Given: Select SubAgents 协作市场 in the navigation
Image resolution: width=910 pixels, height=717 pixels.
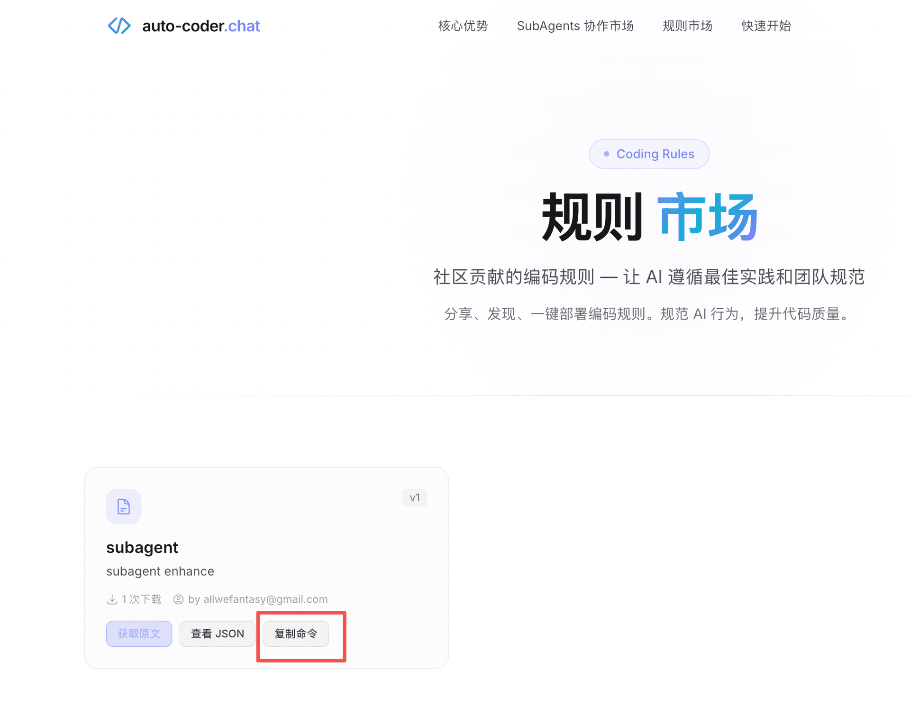Looking at the screenshot, I should point(575,26).
